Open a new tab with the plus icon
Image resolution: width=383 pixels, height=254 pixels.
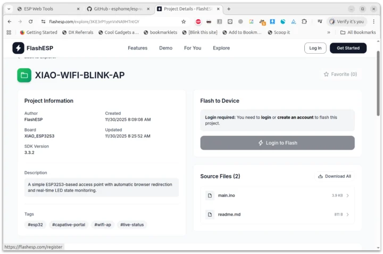(x=229, y=9)
